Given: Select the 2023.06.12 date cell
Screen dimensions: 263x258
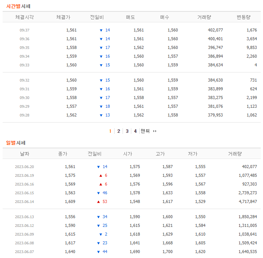Looking at the screenshot, I should pos(25,226).
